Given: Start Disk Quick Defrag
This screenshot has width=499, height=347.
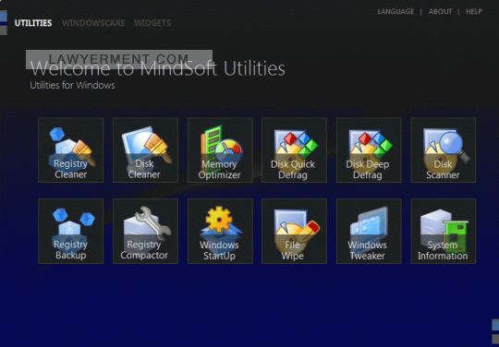Looking at the screenshot, I should (x=294, y=150).
